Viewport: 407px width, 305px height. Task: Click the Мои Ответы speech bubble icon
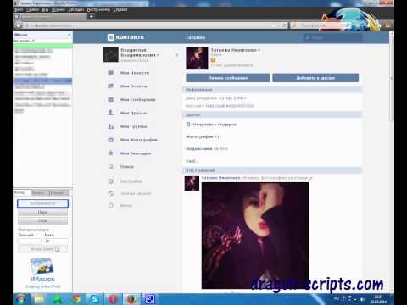coord(111,86)
